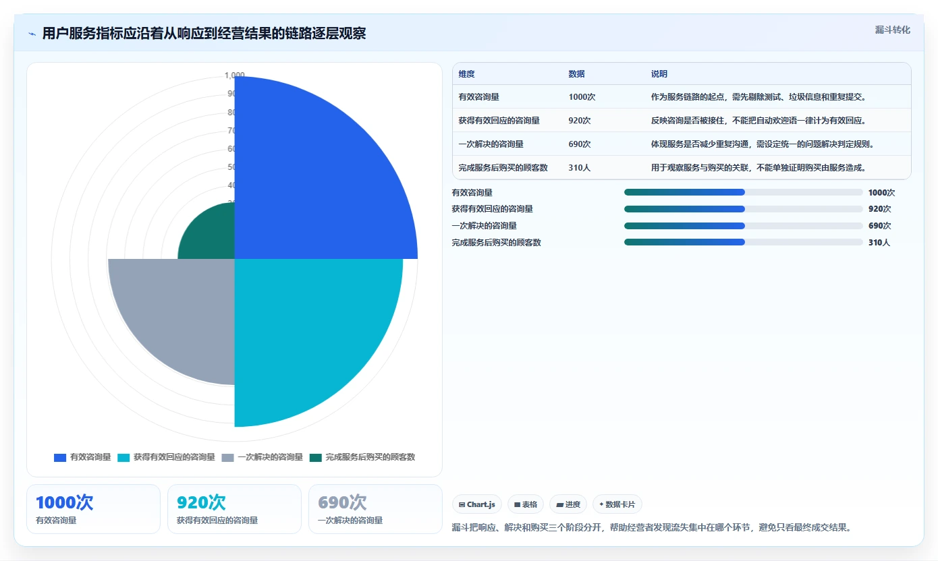Screen dimensions: 938x561
Task: Click the 920次 value beside the progress bar
Action: point(879,209)
